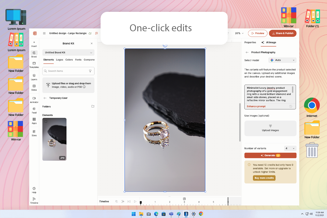This screenshot has width=327, height=218.
Task: Click the timeline end marker line
Action: (x=228, y=201)
